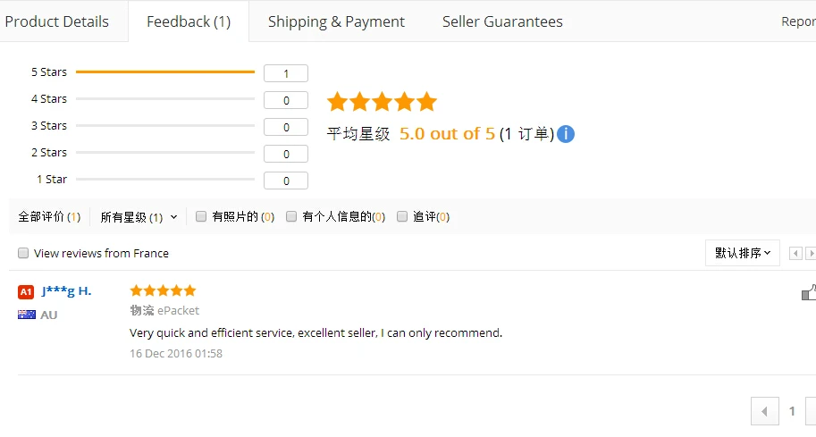Expand the 默认排序 sort dropdown
Image resolution: width=816 pixels, height=437 pixels.
coord(742,253)
